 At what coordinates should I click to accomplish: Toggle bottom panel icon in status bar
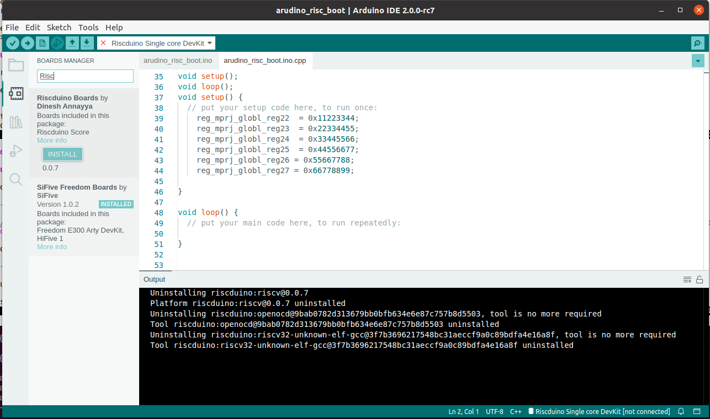(697, 411)
